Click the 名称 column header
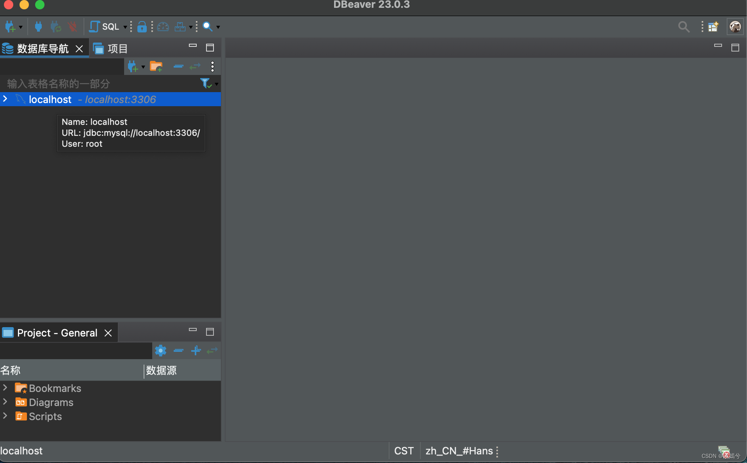The height and width of the screenshot is (463, 747). [x=72, y=370]
